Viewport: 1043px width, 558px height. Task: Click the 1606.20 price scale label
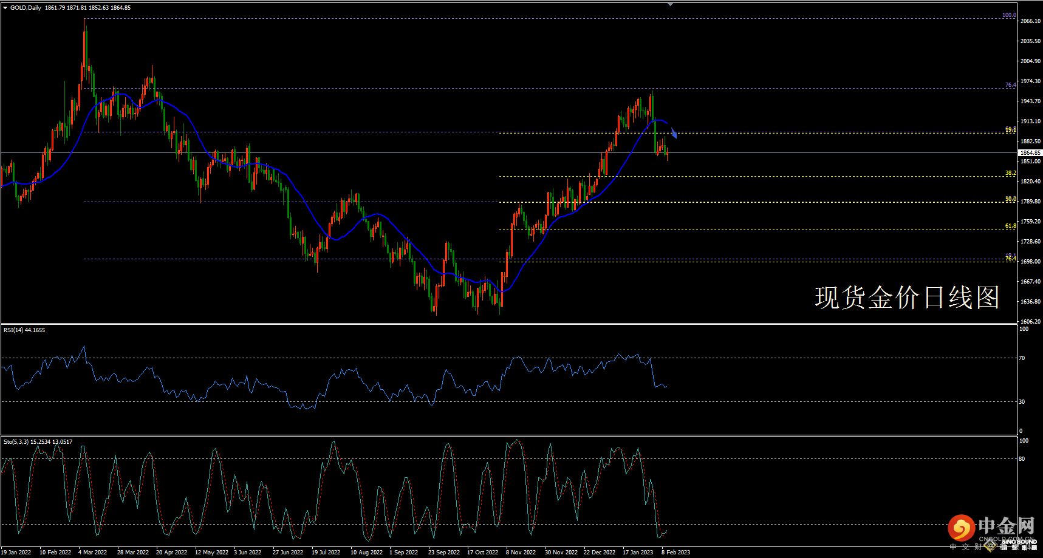click(1030, 322)
